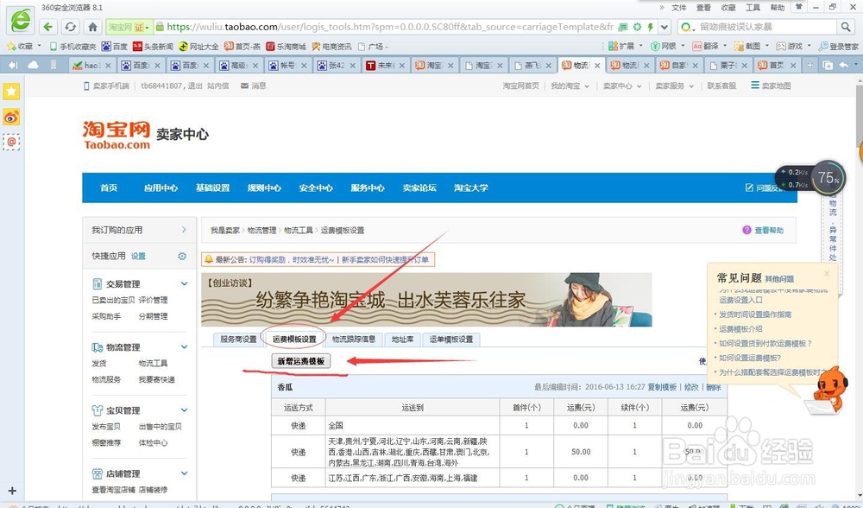This screenshot has height=508, width=863.
Task: Click the browser refresh icon
Action: pos(71,26)
